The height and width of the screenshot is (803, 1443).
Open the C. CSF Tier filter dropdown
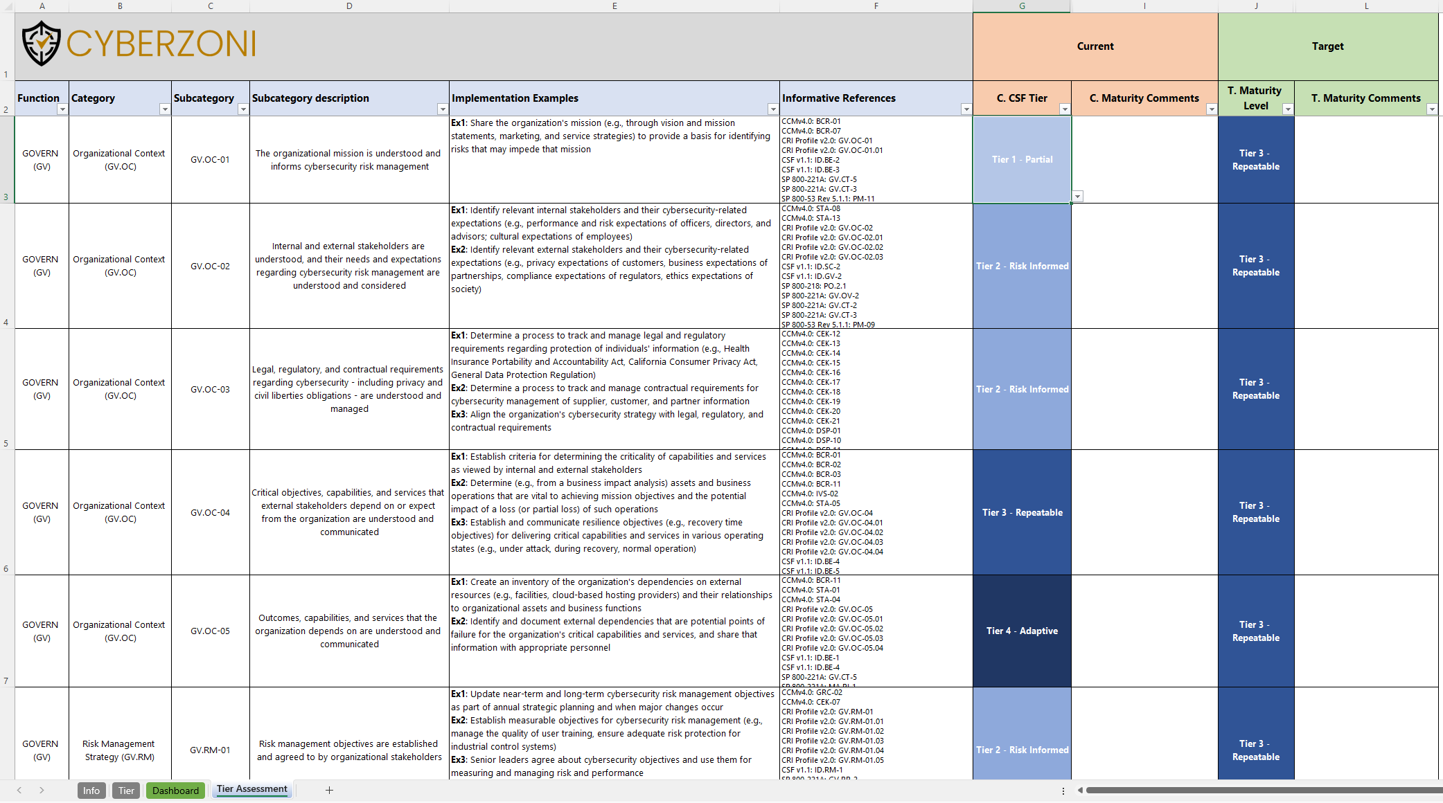pyautogui.click(x=1065, y=109)
